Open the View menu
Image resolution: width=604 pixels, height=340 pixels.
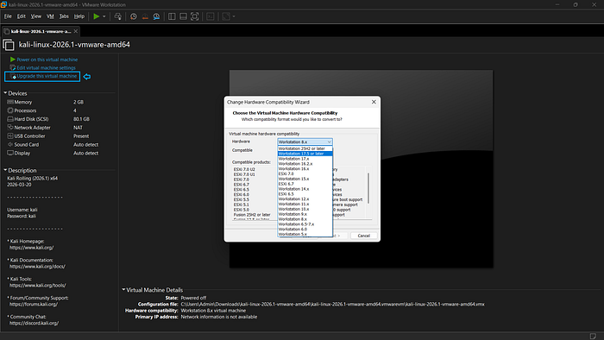coord(36,16)
